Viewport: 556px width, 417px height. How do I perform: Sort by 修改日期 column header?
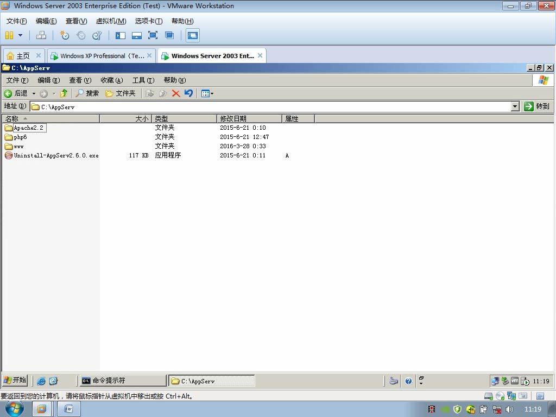point(249,119)
